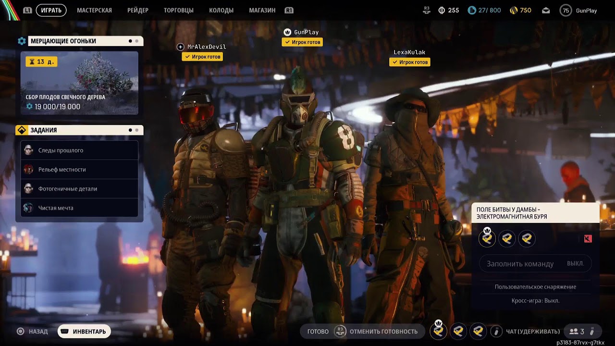Open ИНВЕНТАРЬ button
Screen dimensions: 615x346
(x=85, y=332)
